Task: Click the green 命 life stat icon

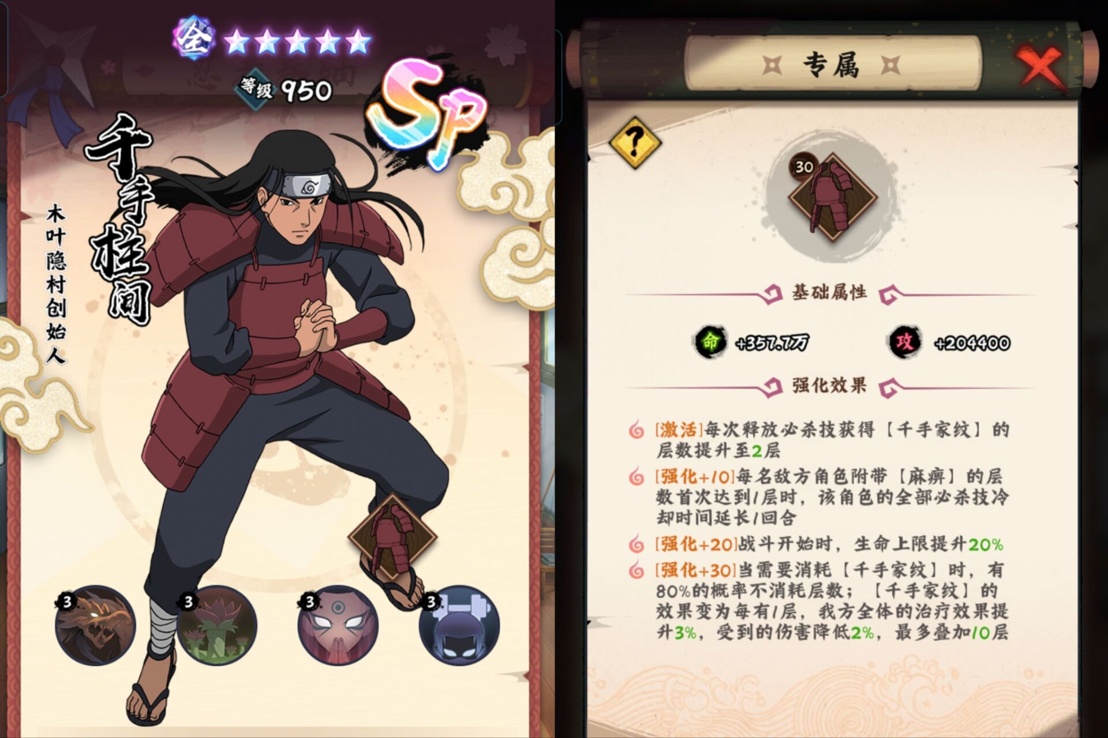Action: (709, 342)
